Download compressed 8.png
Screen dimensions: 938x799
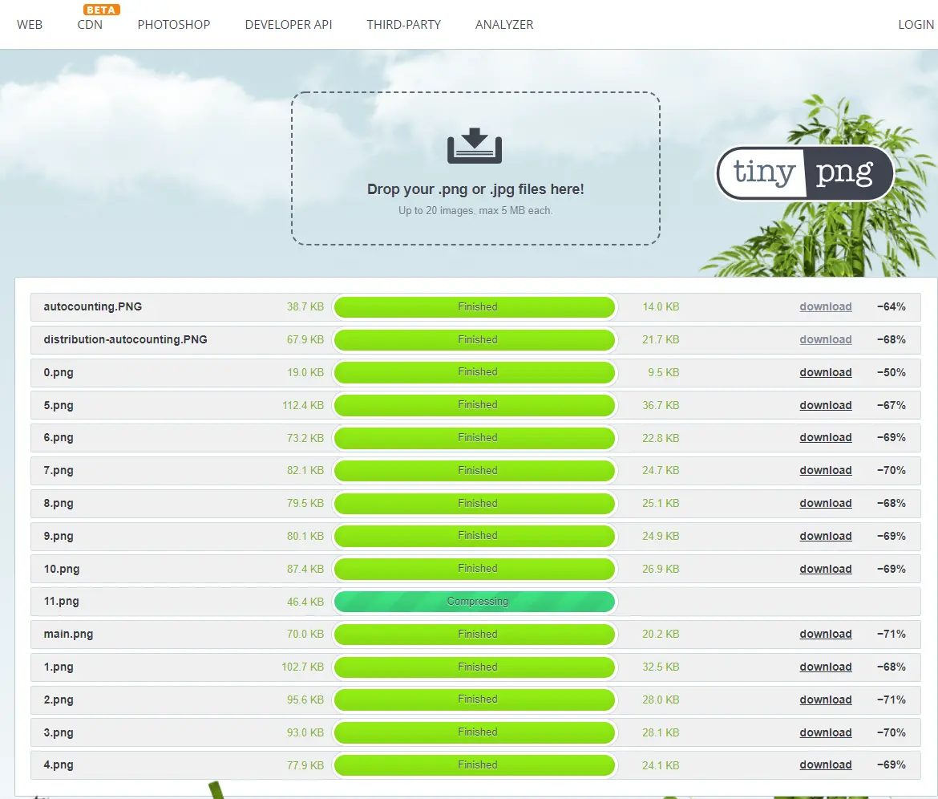[826, 503]
